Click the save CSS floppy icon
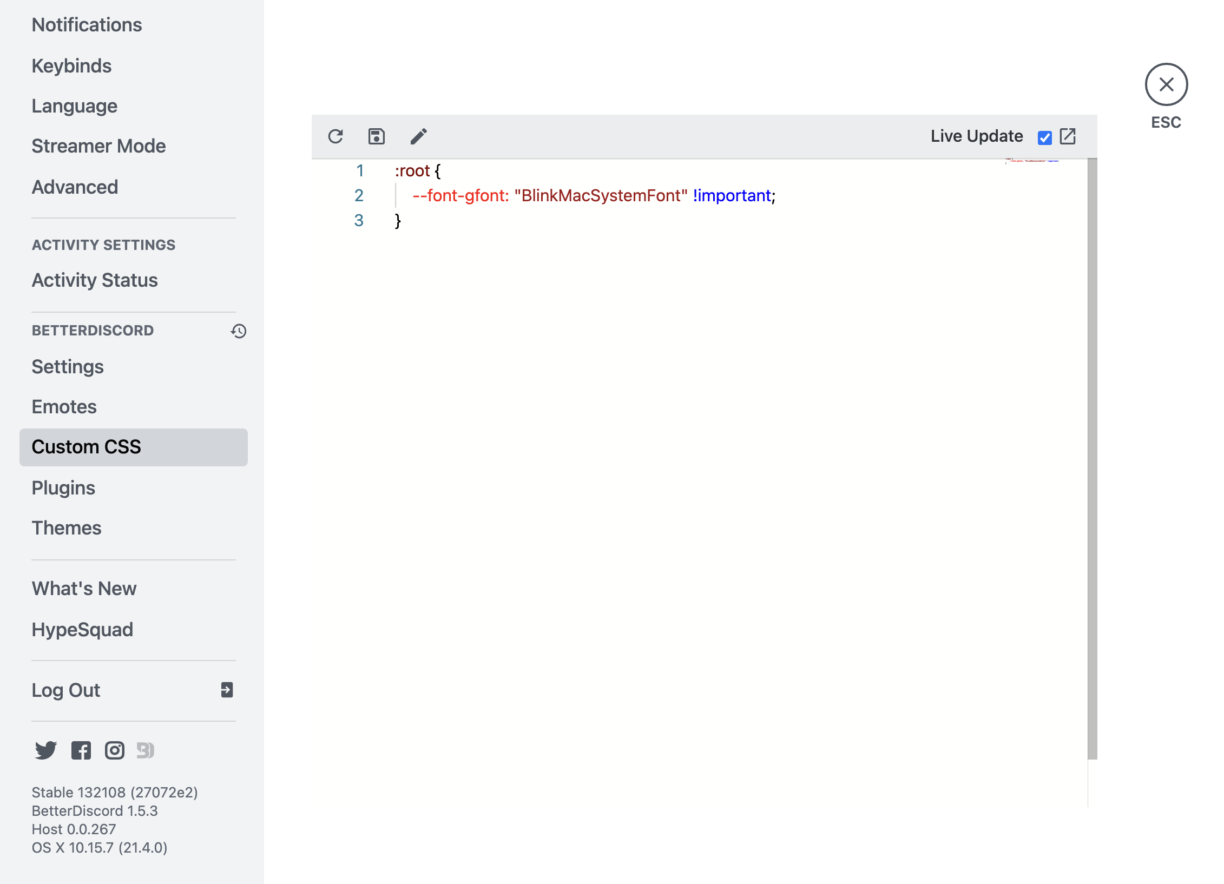This screenshot has width=1224, height=884. [x=377, y=136]
